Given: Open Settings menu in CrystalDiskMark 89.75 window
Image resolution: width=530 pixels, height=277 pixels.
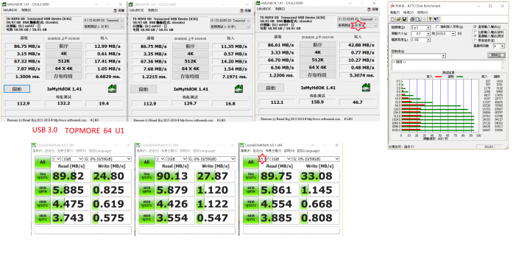Looking at the screenshot, I should click(x=257, y=151).
